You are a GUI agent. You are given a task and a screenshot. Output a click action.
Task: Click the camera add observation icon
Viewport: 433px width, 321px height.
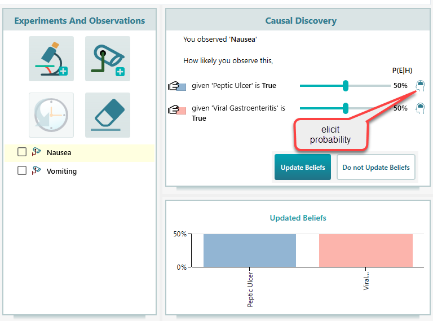coord(108,59)
